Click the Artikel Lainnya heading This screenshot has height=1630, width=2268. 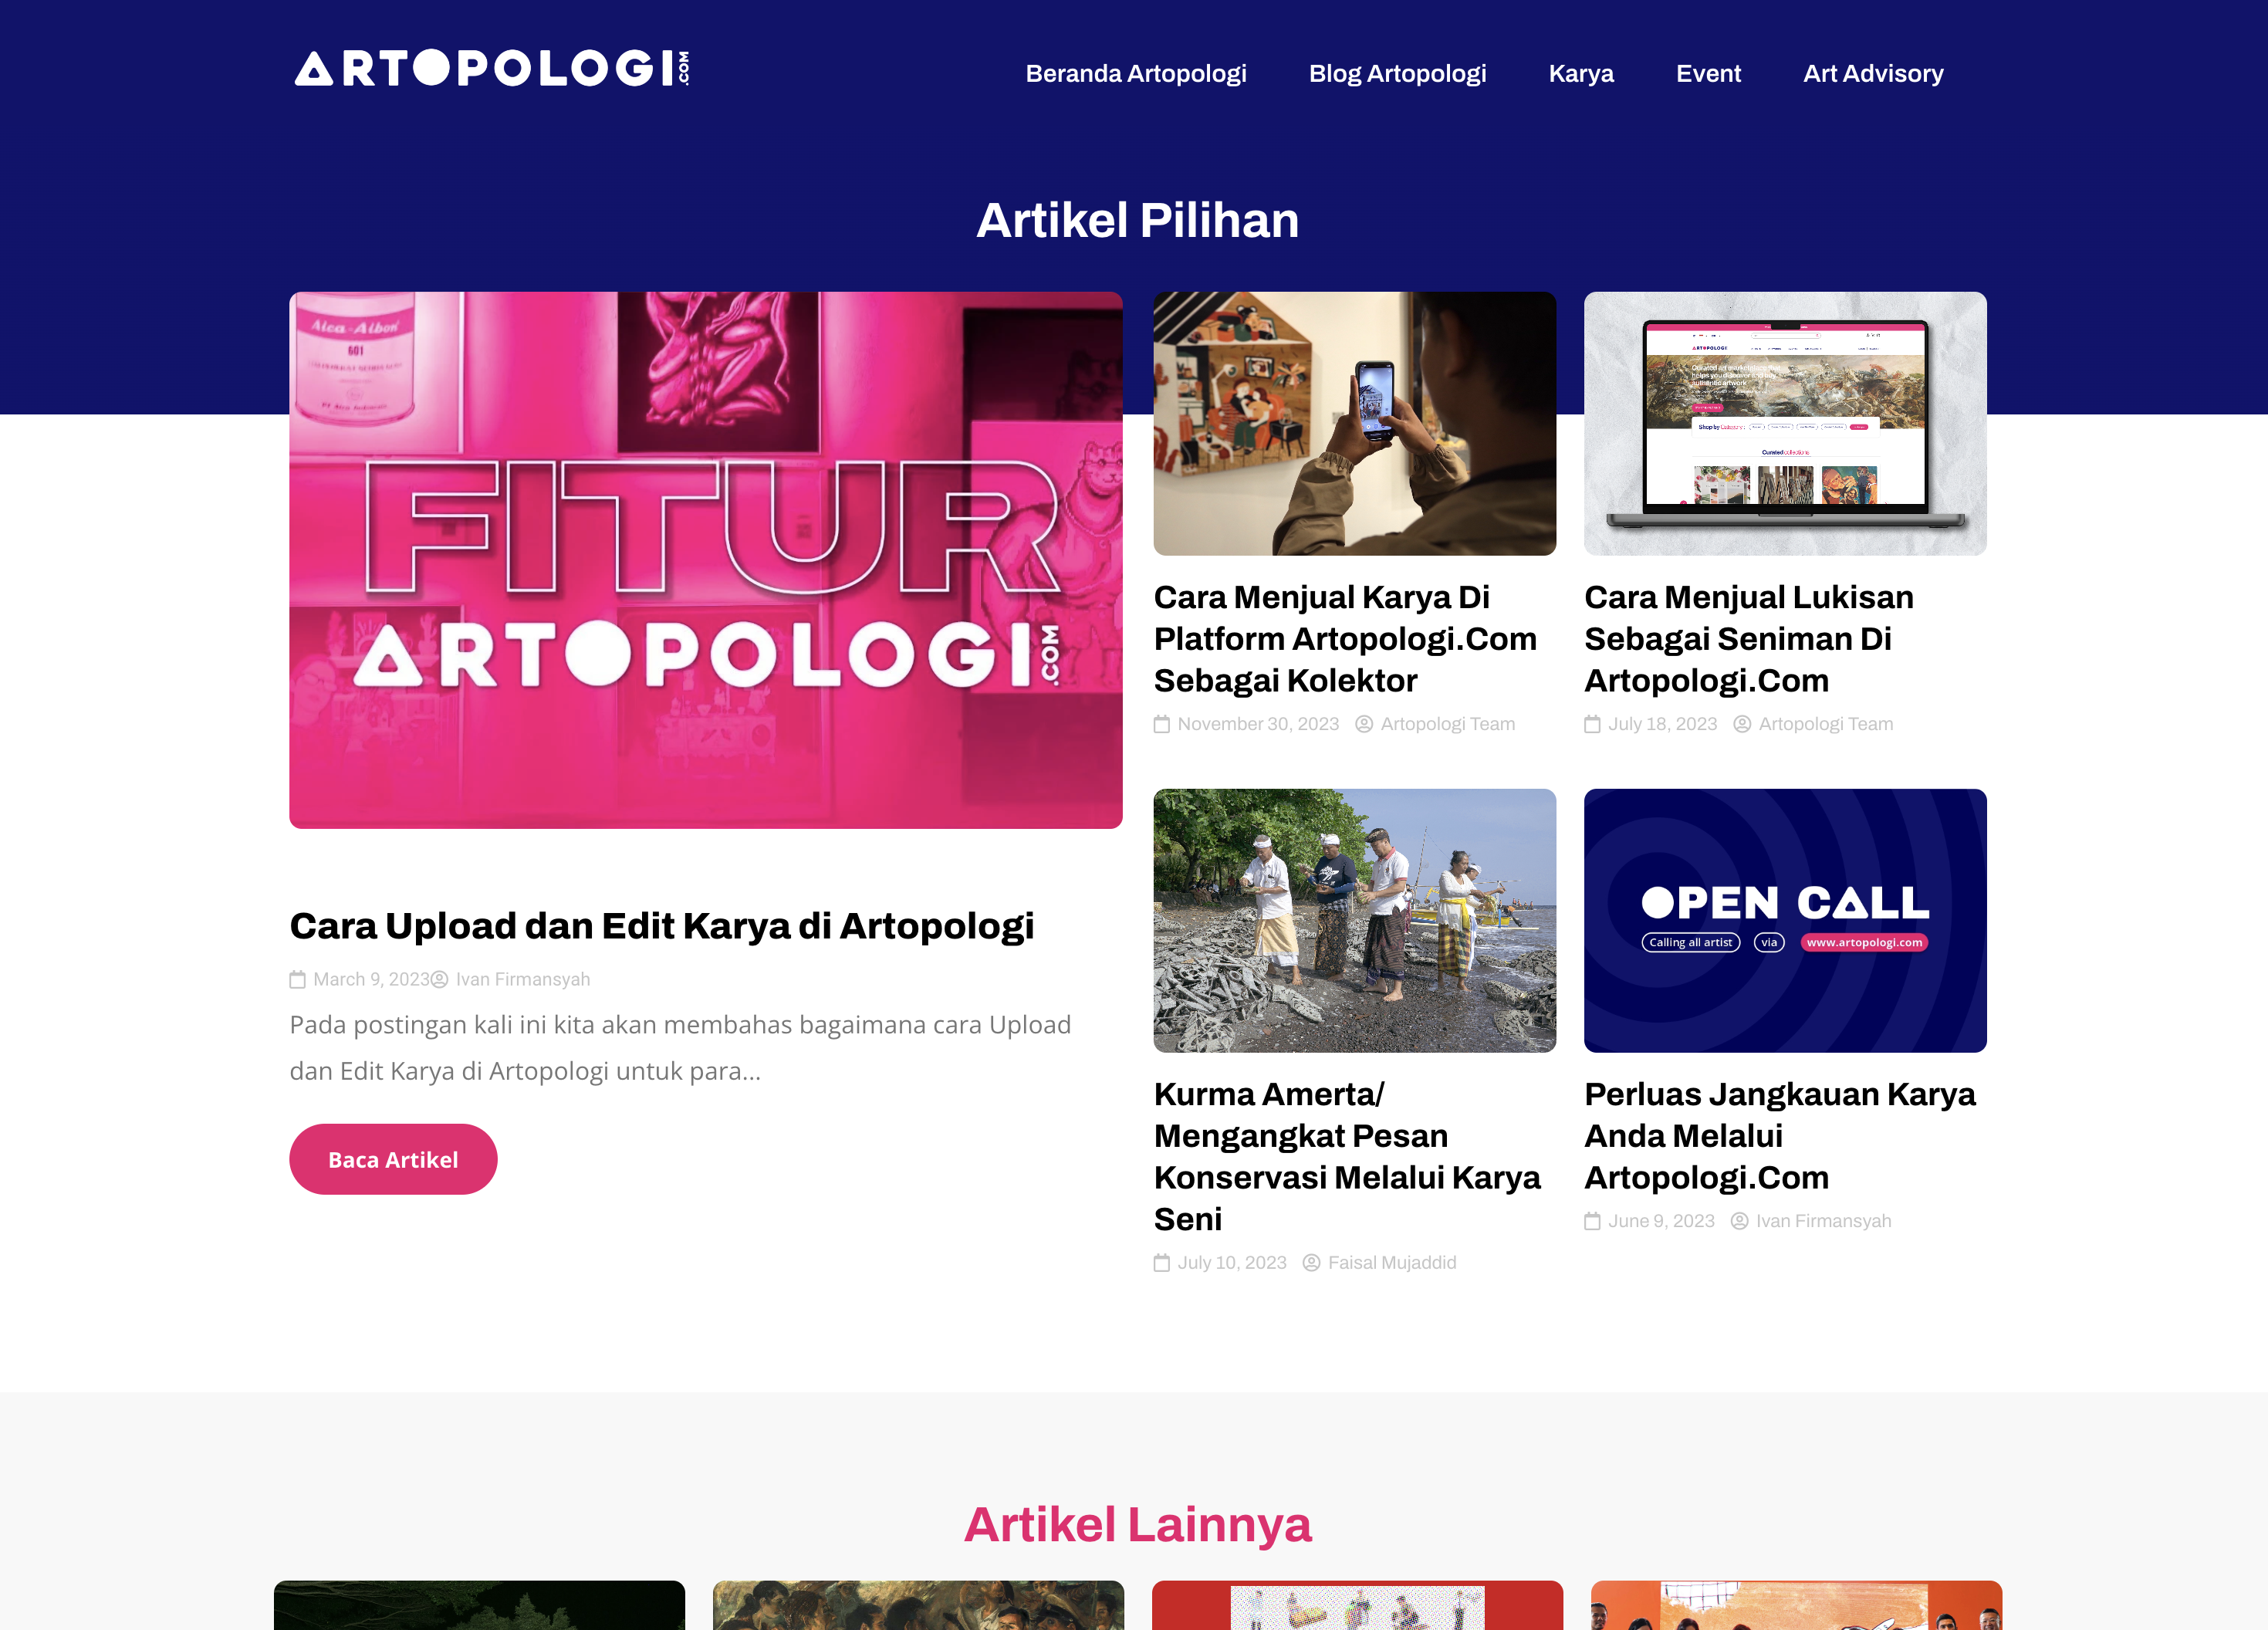pyautogui.click(x=1137, y=1525)
